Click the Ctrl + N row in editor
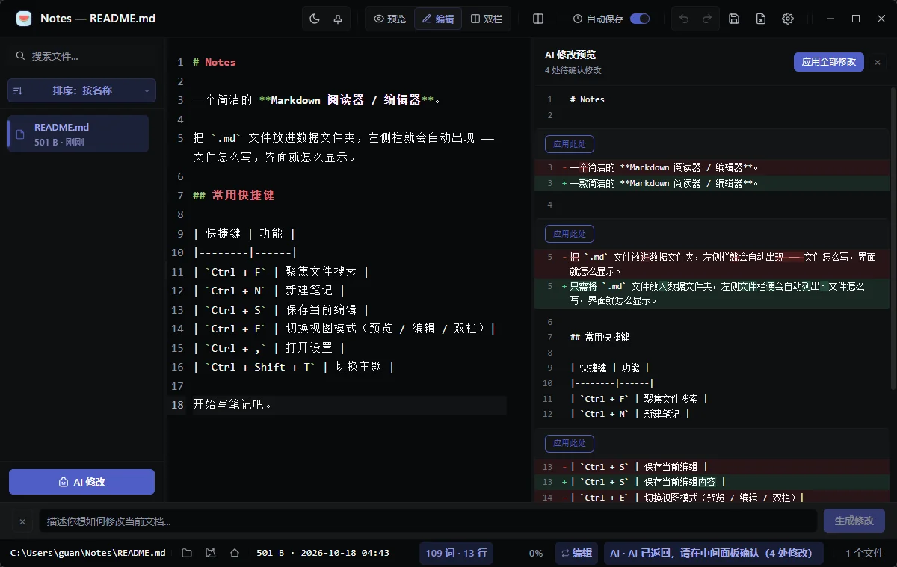The image size is (897, 567). coord(268,291)
